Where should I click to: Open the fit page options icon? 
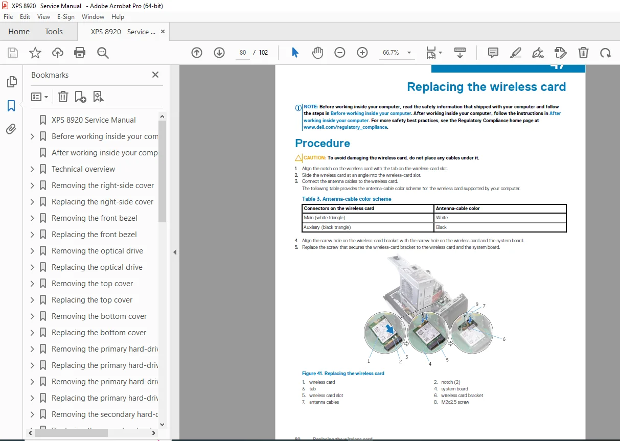tap(434, 53)
